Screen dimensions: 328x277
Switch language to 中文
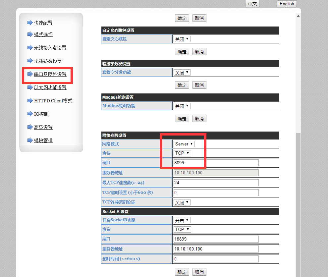click(x=252, y=4)
